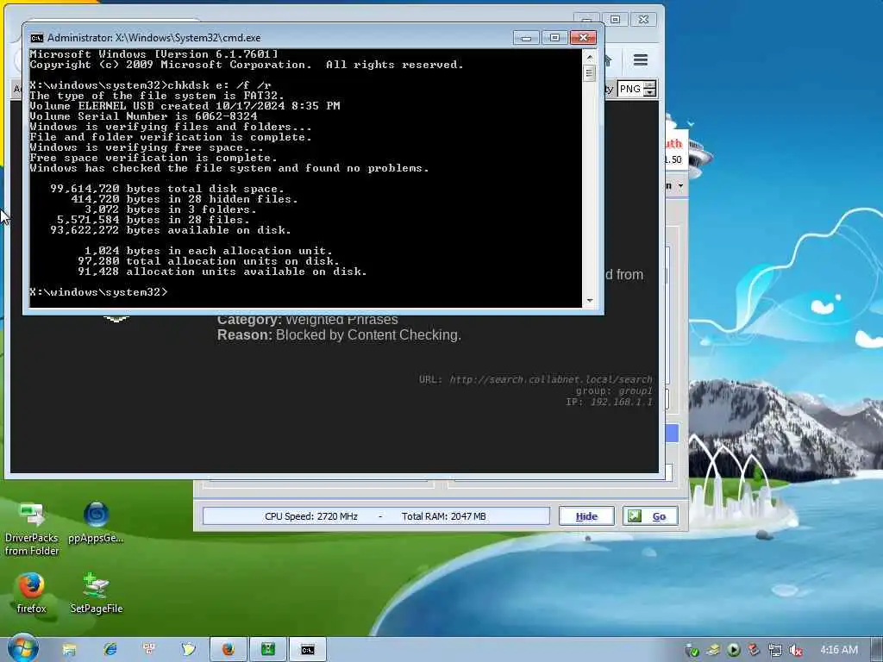883x662 pixels.
Task: Click the 'Volume Serial Number is 6062-8324' line
Action: (x=144, y=116)
